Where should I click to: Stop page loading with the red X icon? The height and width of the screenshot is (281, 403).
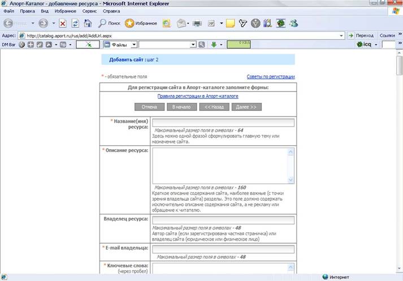click(62, 23)
